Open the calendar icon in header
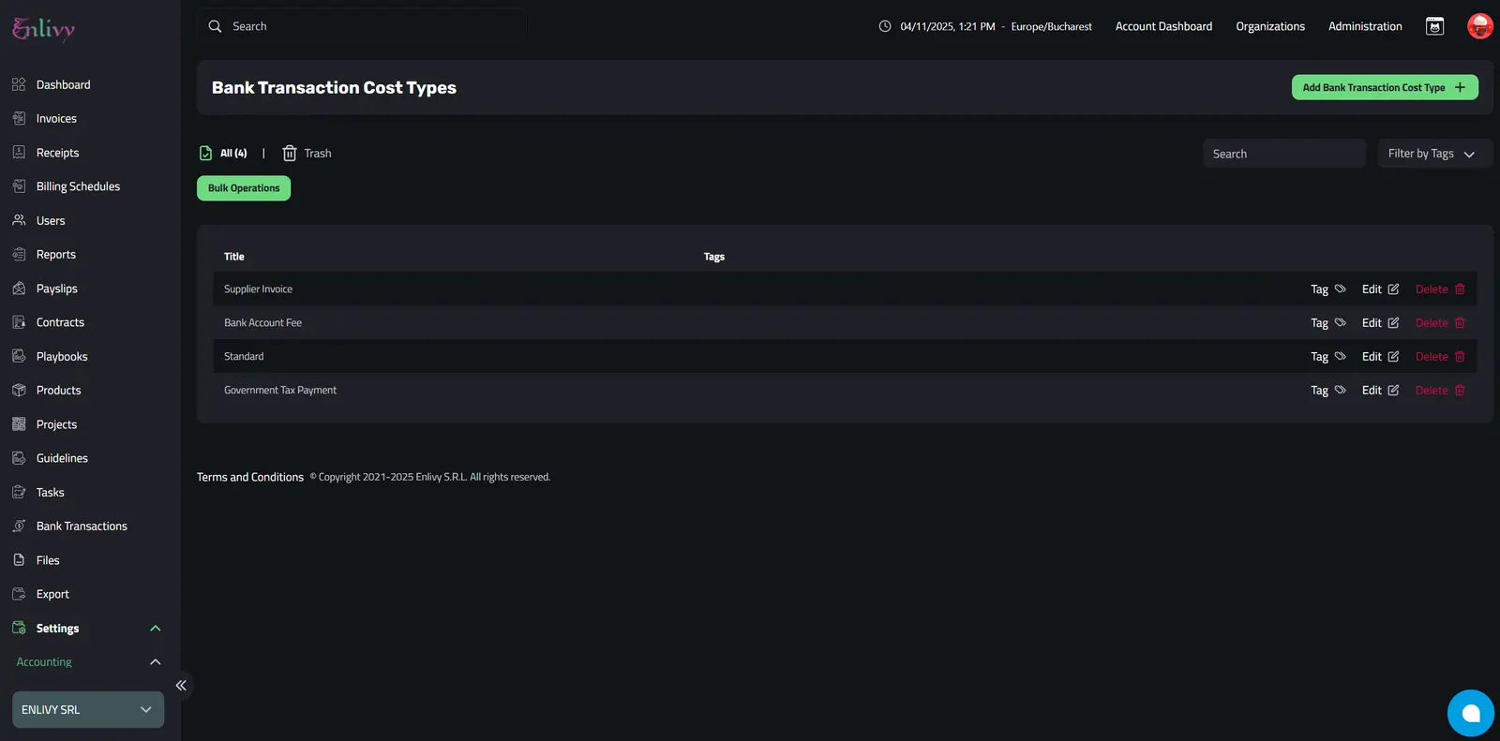This screenshot has width=1500, height=741. pos(1434,26)
